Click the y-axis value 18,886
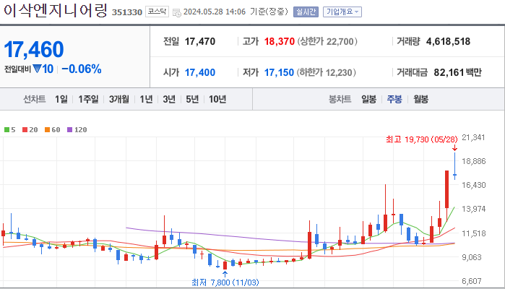The image size is (505, 289). 473,161
